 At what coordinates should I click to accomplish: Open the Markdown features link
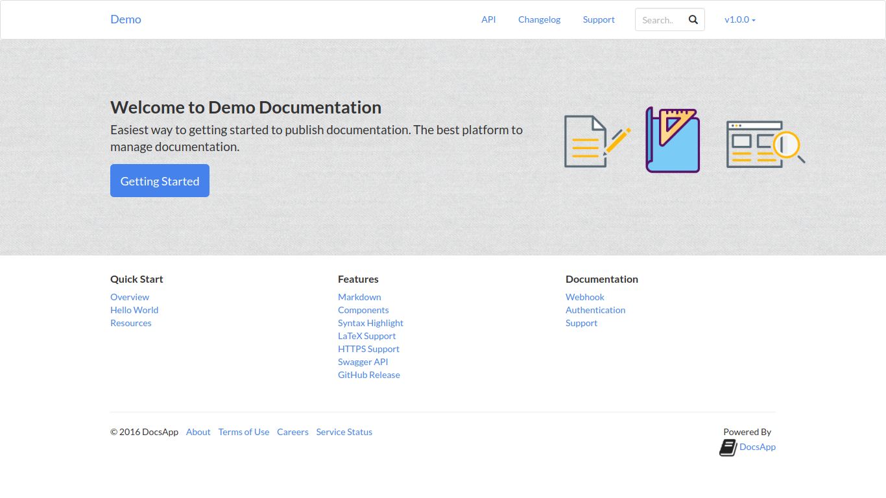[359, 297]
